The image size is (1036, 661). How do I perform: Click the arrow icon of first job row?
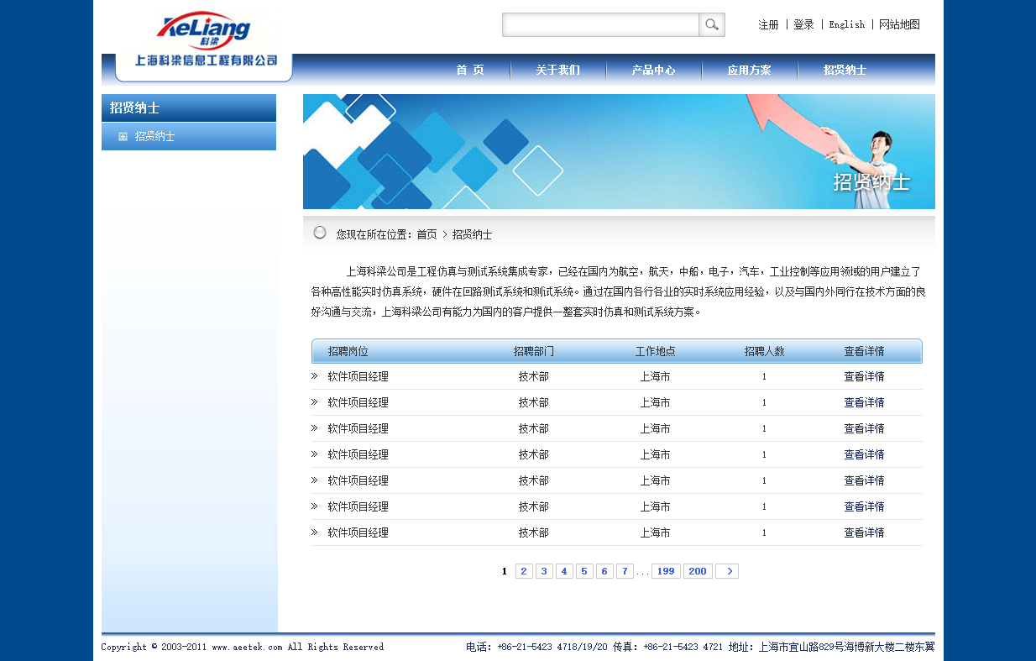tap(315, 376)
